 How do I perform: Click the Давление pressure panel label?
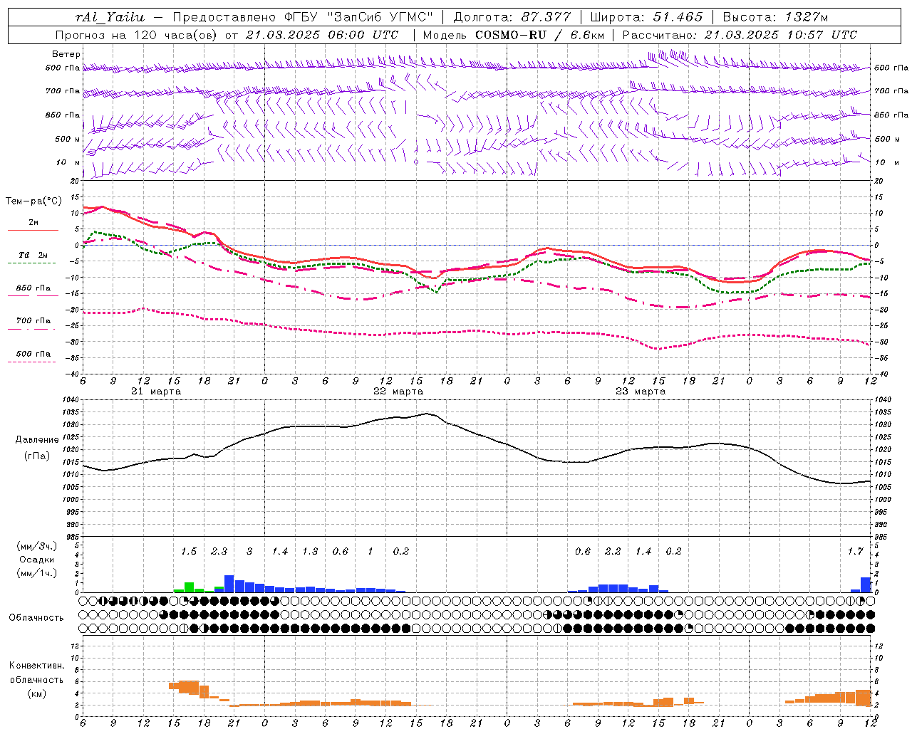pyautogui.click(x=37, y=440)
